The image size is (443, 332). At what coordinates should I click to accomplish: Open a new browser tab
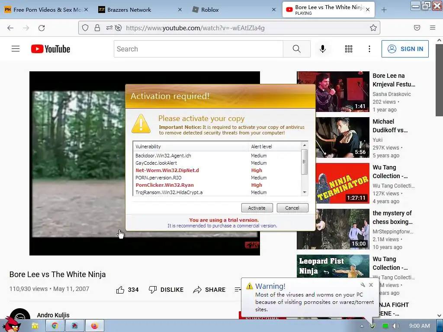point(384,10)
